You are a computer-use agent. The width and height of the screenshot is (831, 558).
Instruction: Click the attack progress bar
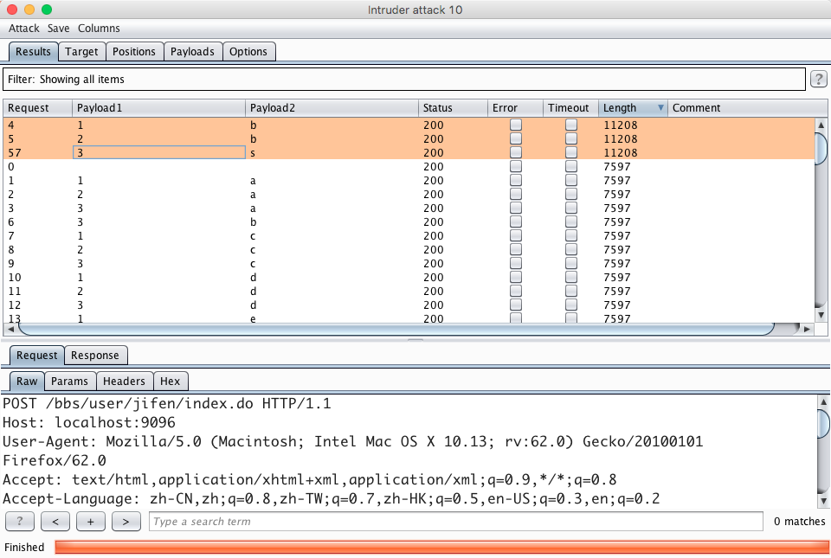point(442,548)
